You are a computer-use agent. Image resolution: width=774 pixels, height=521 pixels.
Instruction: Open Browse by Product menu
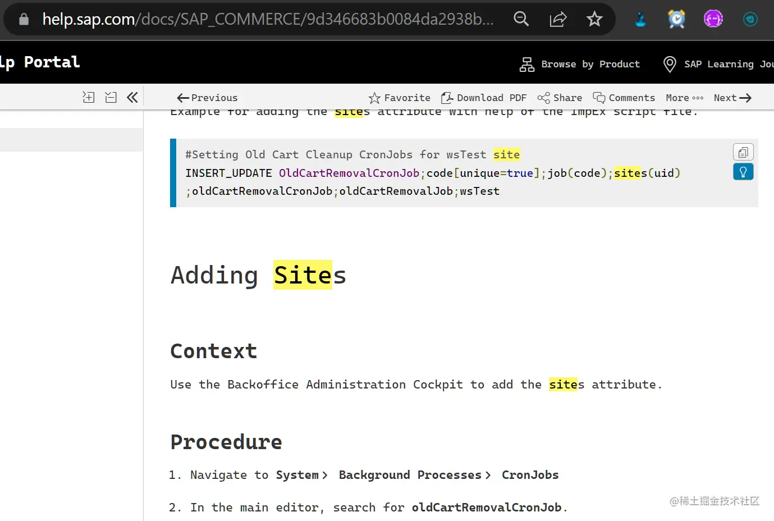[590, 64]
